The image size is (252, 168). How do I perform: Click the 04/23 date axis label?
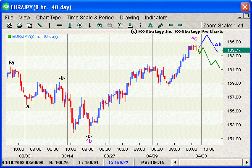[x=201, y=156]
